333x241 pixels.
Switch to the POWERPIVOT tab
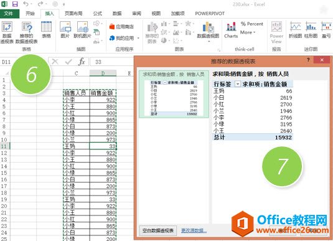210,14
